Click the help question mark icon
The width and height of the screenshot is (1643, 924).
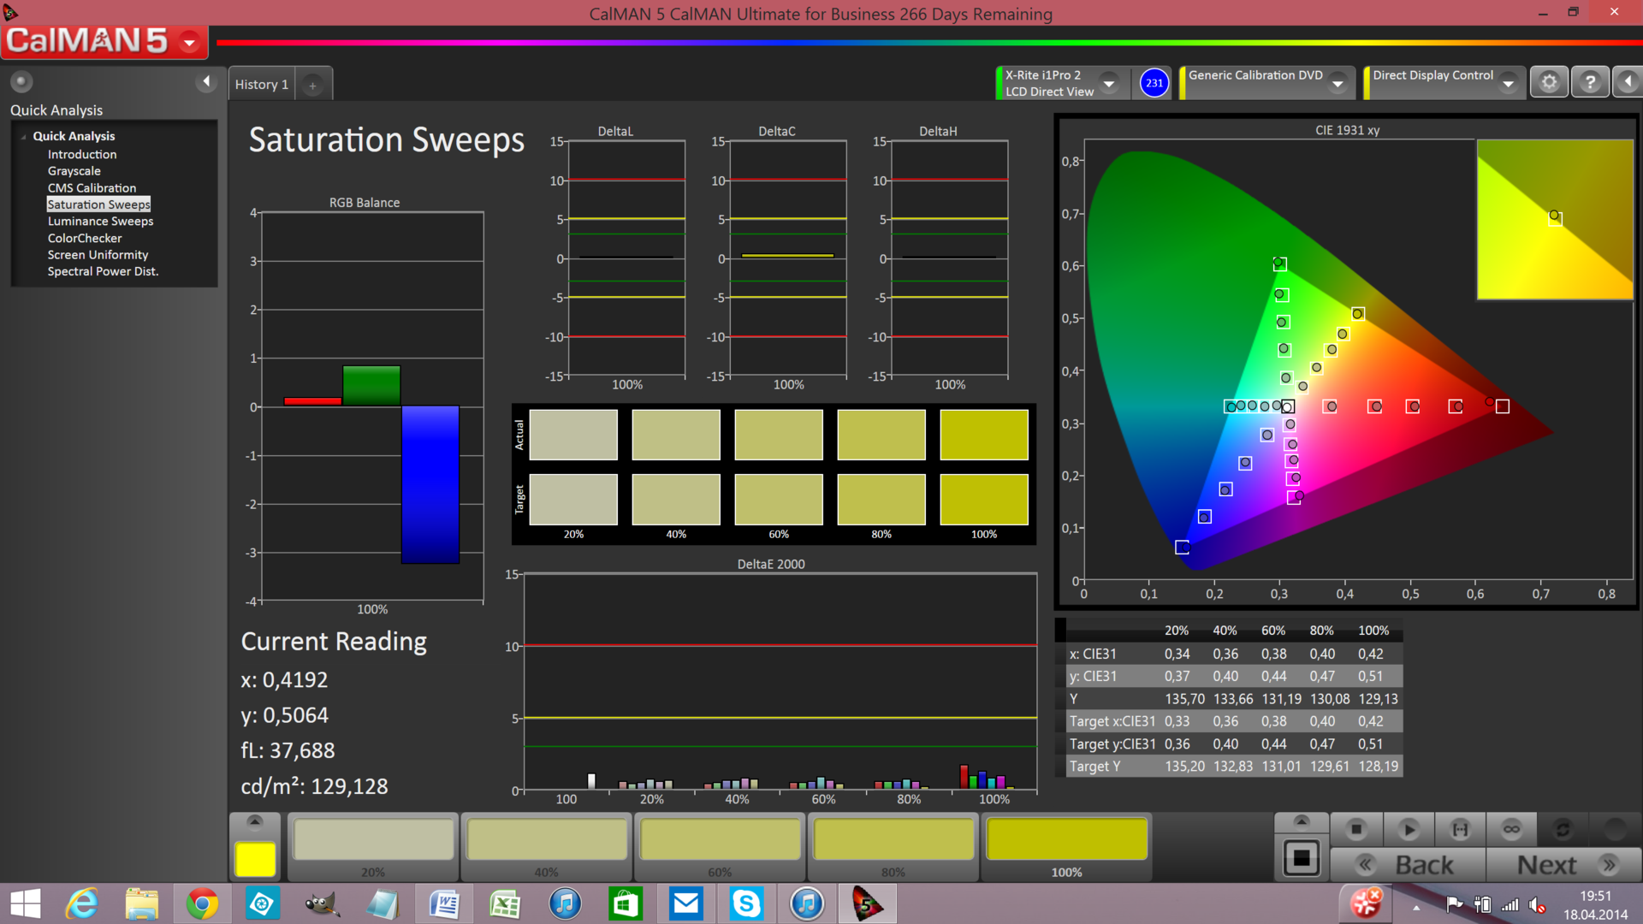pyautogui.click(x=1590, y=82)
